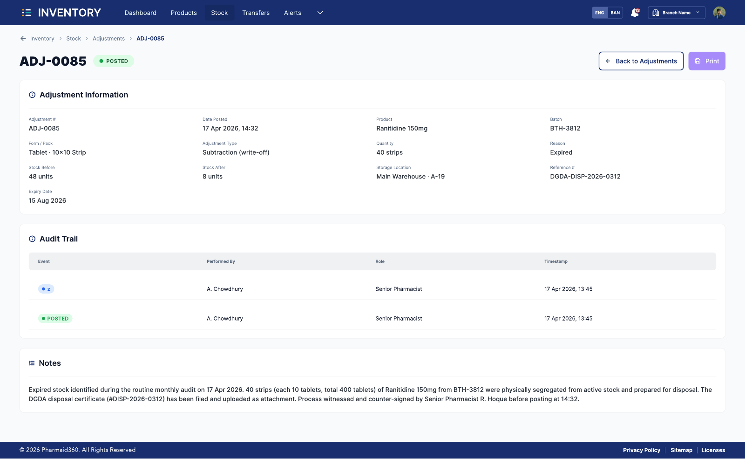The width and height of the screenshot is (745, 459).
Task: Click the back arrow in the breadcrumb
Action: coord(23,39)
